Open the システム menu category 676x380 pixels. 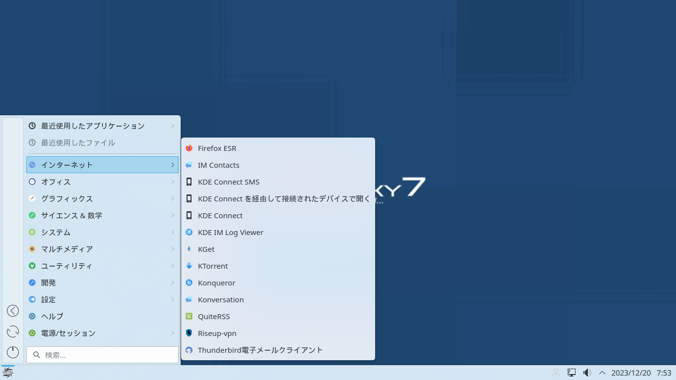(102, 232)
